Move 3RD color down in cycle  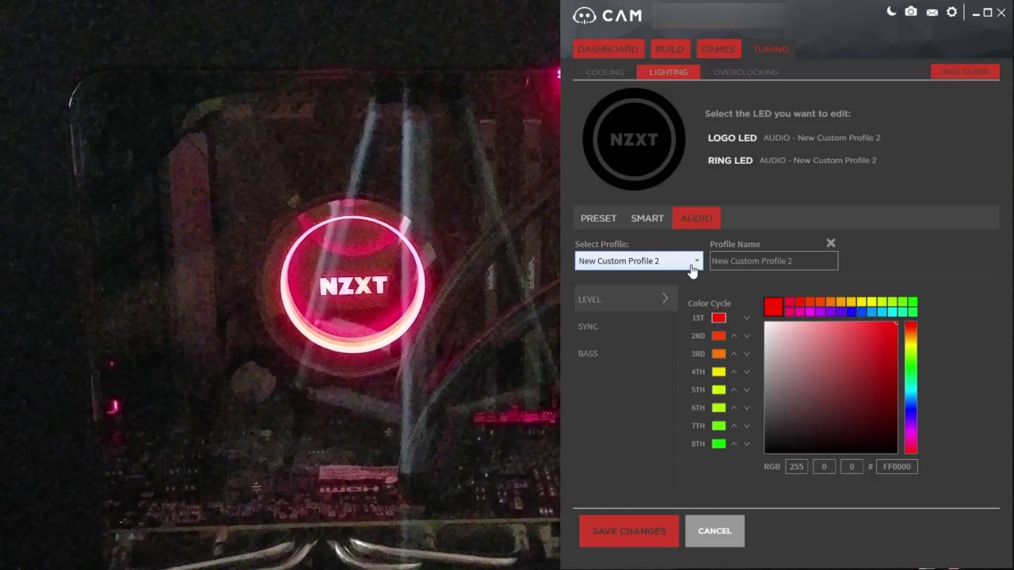point(746,354)
